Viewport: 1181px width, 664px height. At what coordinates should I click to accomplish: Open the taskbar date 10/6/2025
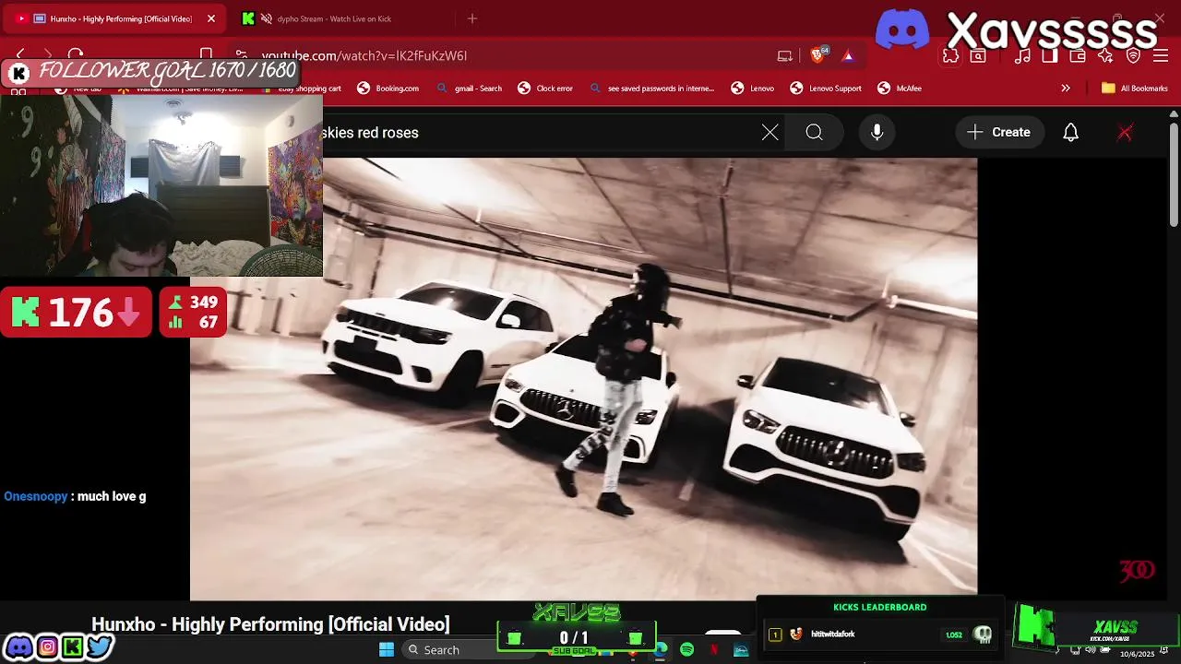tap(1138, 654)
